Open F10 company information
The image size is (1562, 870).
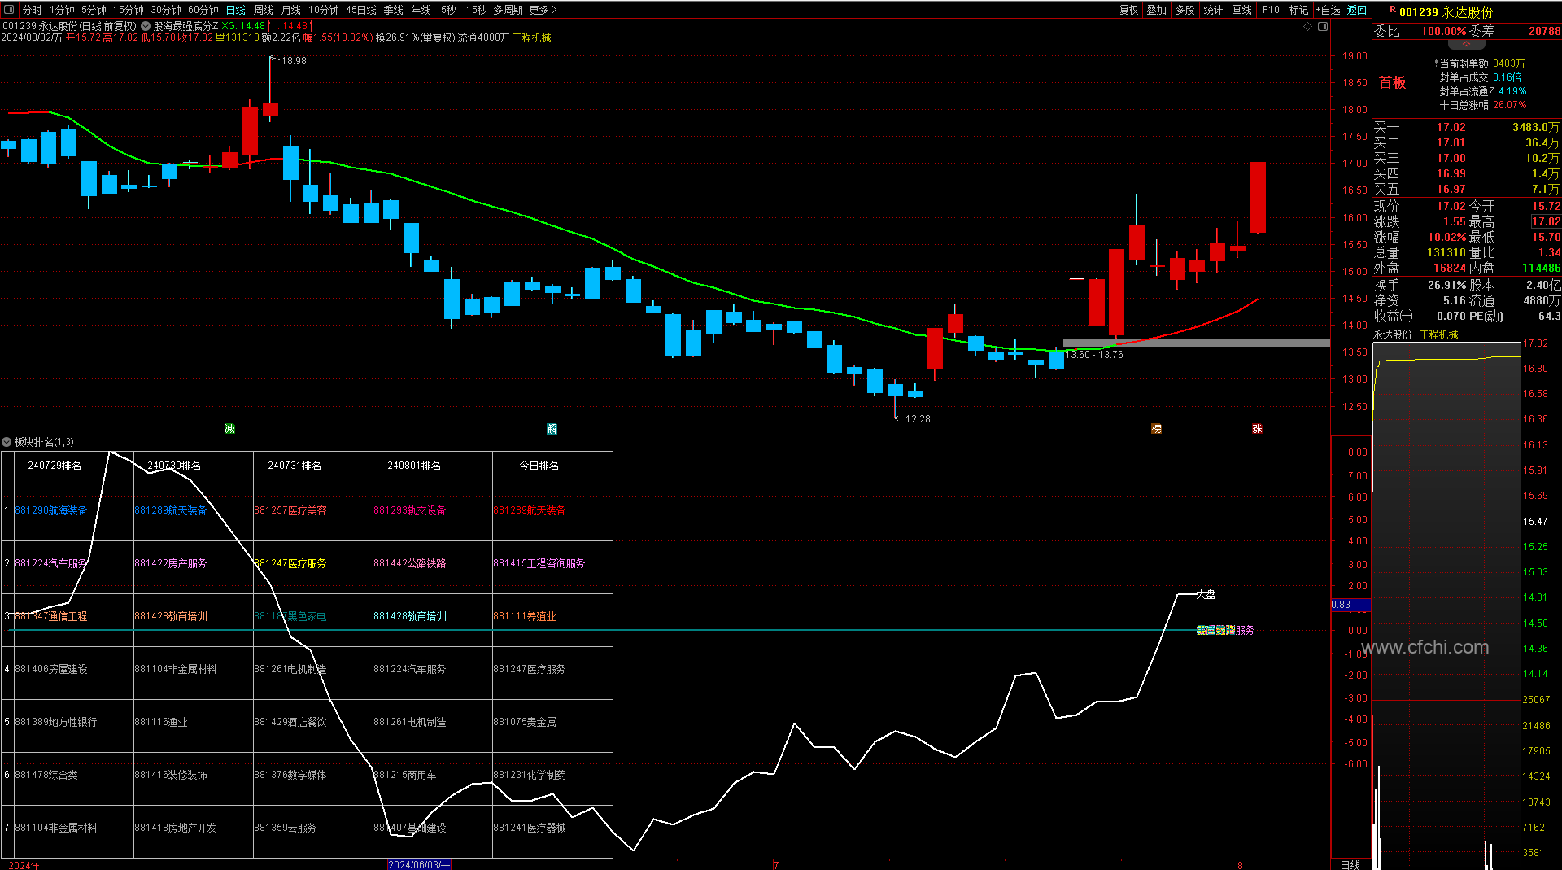pos(1271,10)
